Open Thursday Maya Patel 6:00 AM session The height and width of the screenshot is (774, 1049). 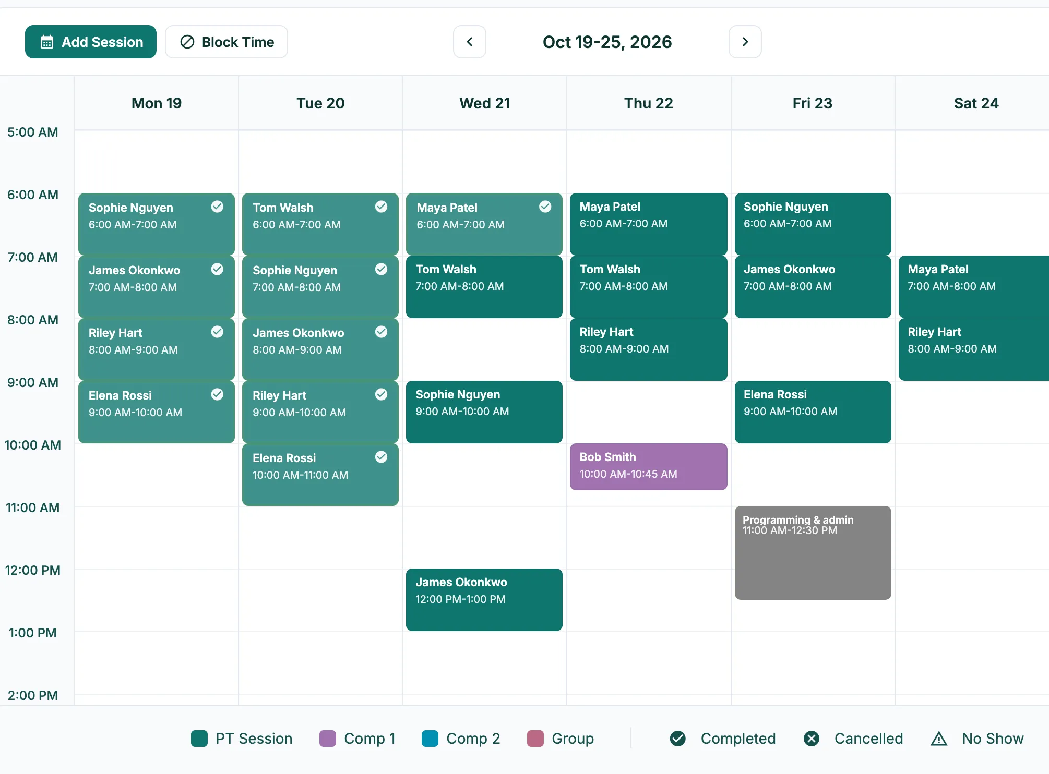[649, 224]
